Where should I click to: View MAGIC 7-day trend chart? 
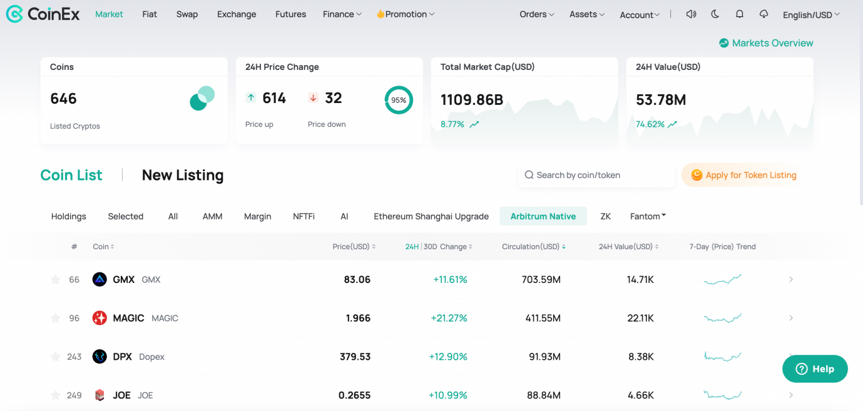(722, 318)
